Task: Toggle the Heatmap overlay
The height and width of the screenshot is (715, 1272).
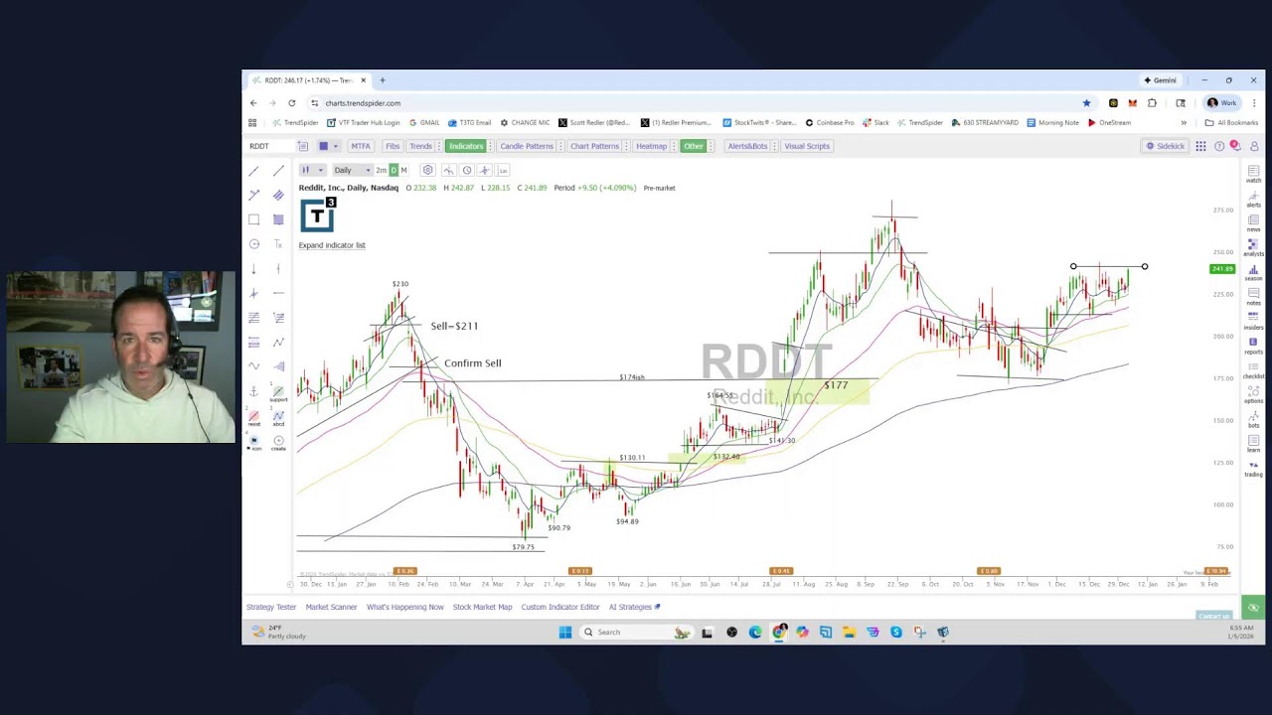Action: point(651,146)
